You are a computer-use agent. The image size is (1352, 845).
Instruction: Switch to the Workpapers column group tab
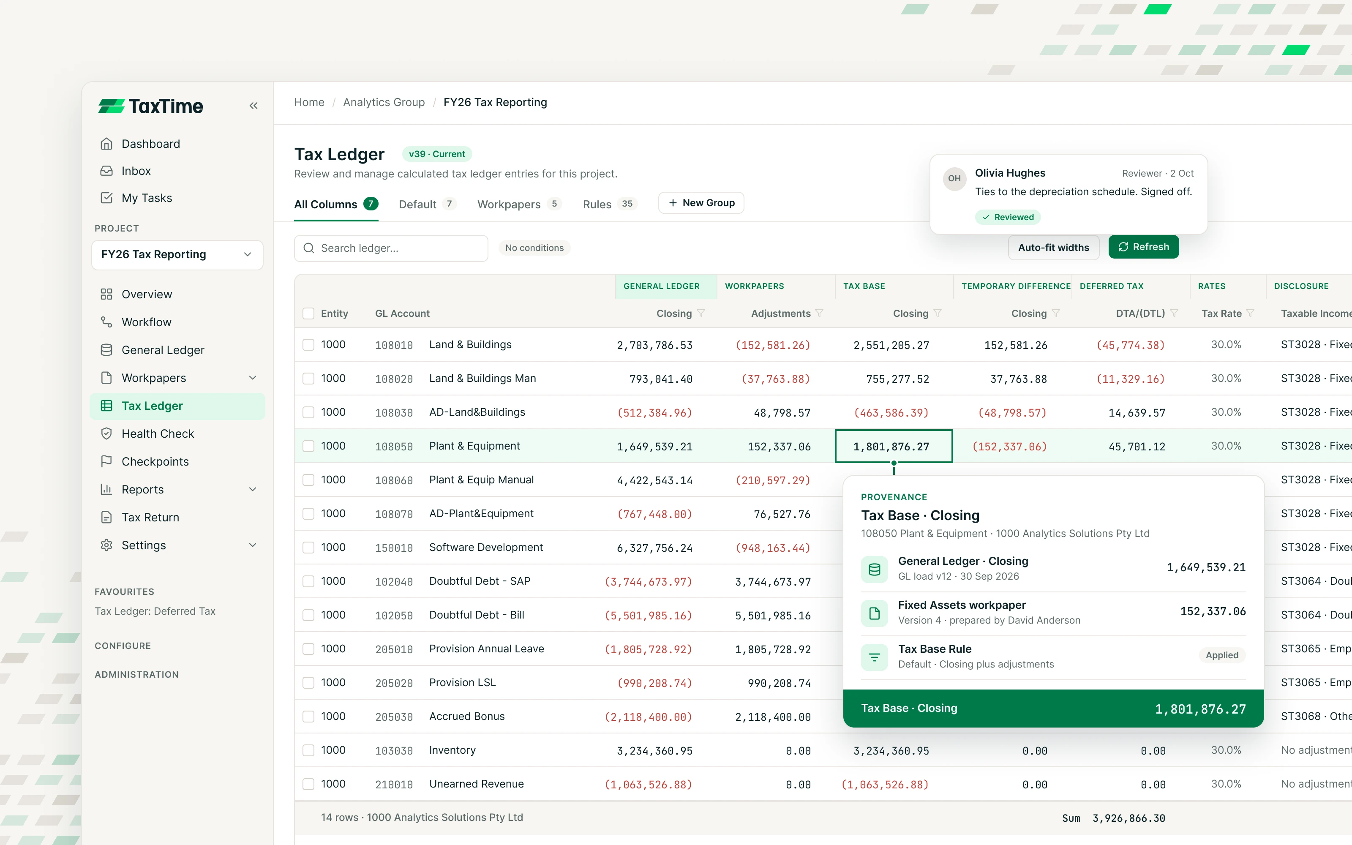(x=519, y=204)
